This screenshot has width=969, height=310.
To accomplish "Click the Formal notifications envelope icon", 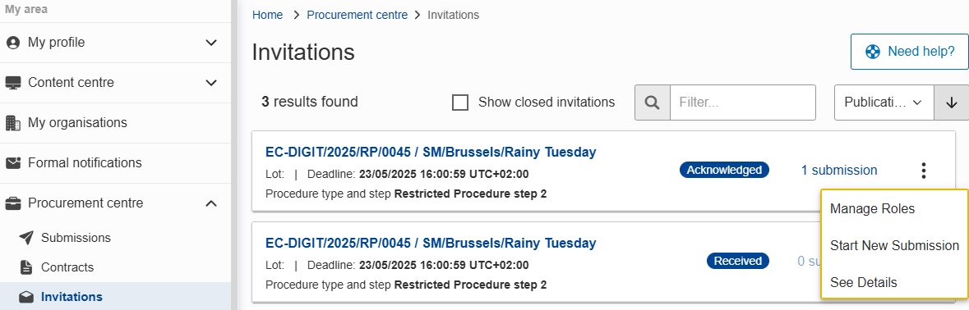I will [x=13, y=162].
